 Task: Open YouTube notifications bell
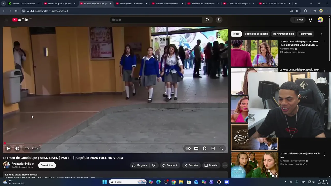click(x=311, y=20)
